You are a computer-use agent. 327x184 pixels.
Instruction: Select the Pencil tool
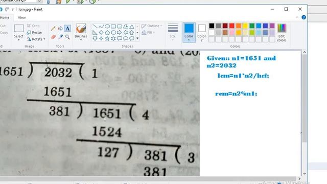53,29
